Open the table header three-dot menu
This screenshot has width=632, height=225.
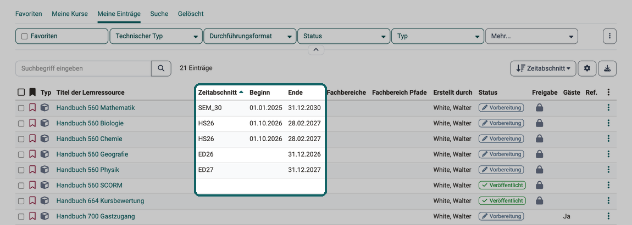click(x=608, y=93)
